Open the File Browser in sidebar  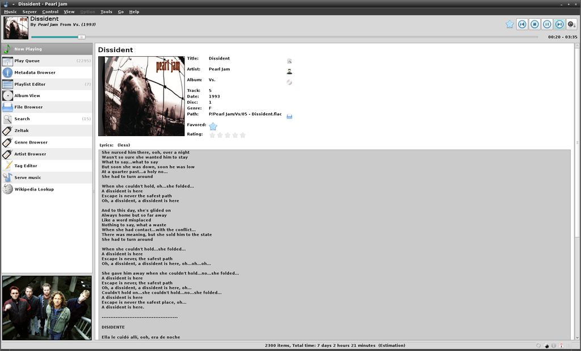pos(47,107)
